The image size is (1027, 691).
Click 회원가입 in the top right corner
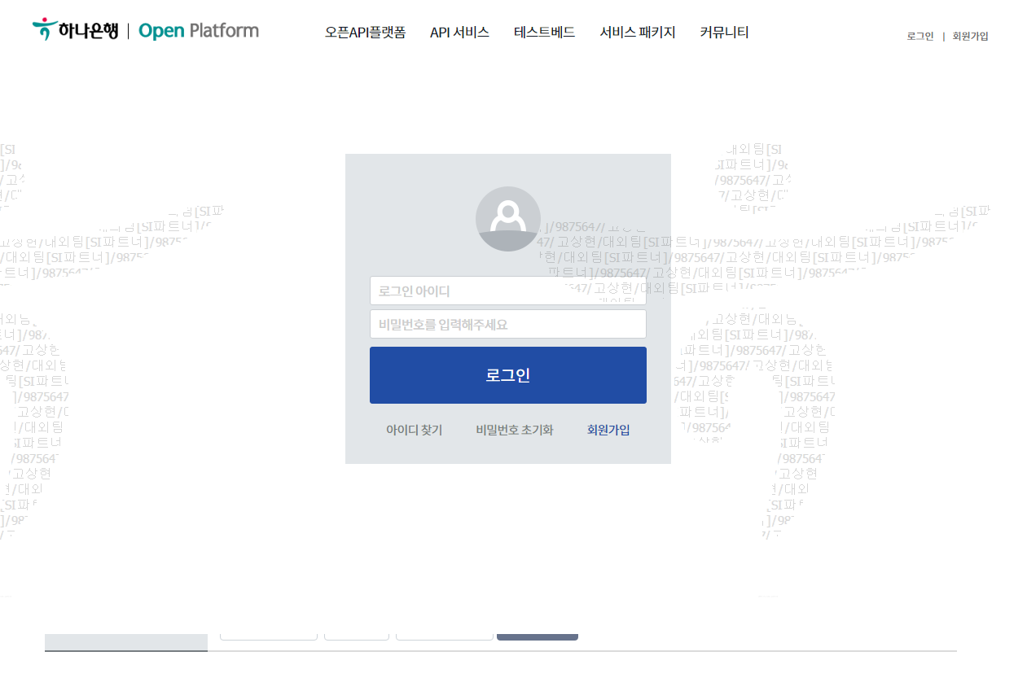[x=968, y=36]
